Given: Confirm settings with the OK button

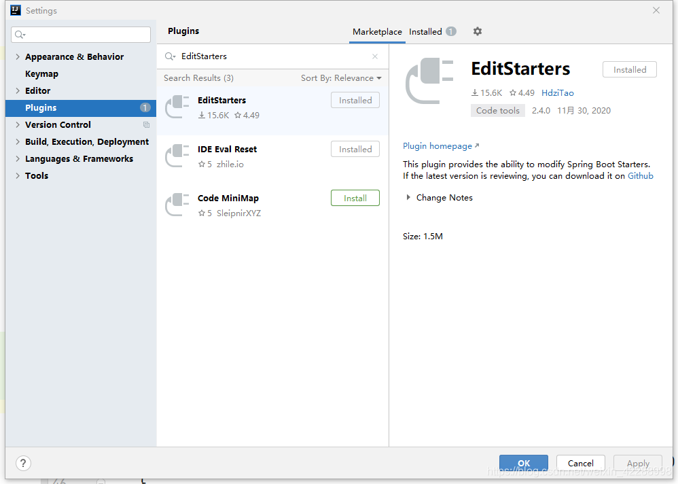Looking at the screenshot, I should tap(524, 463).
